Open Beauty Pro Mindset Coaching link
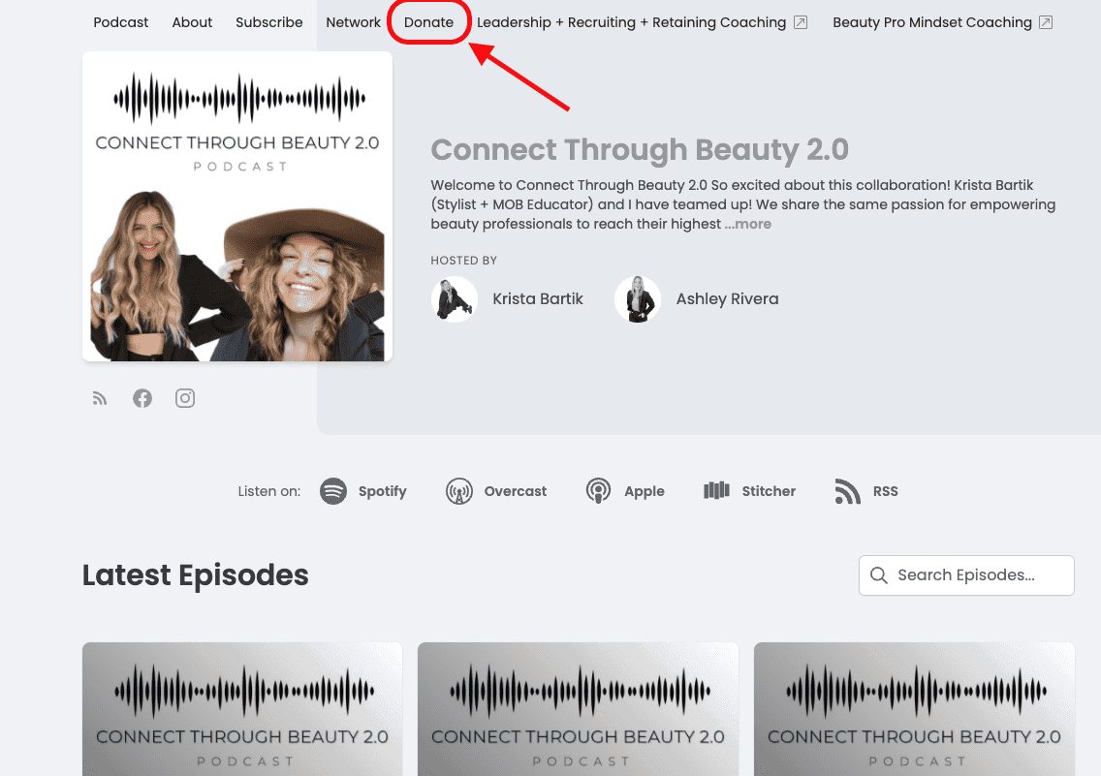 pos(931,22)
